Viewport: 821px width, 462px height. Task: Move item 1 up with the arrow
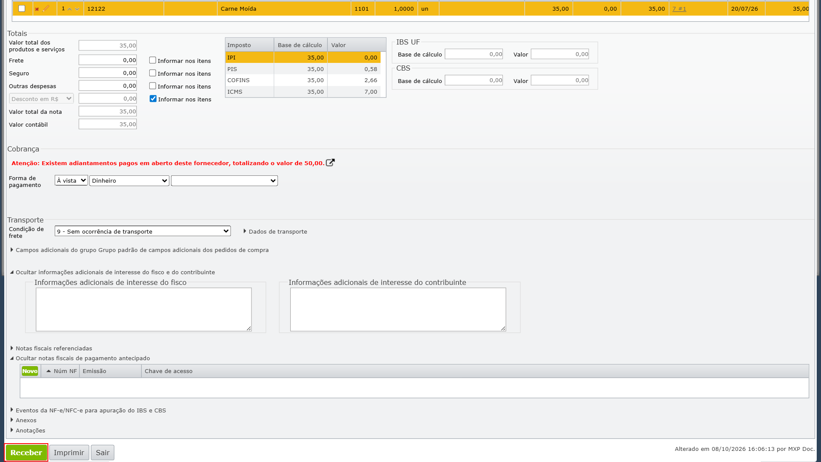coord(70,9)
